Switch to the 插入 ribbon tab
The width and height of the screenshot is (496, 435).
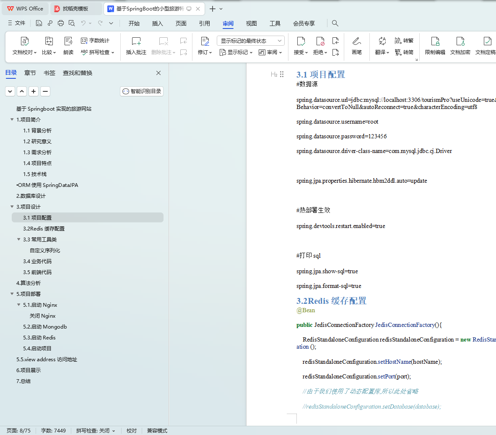(x=157, y=23)
